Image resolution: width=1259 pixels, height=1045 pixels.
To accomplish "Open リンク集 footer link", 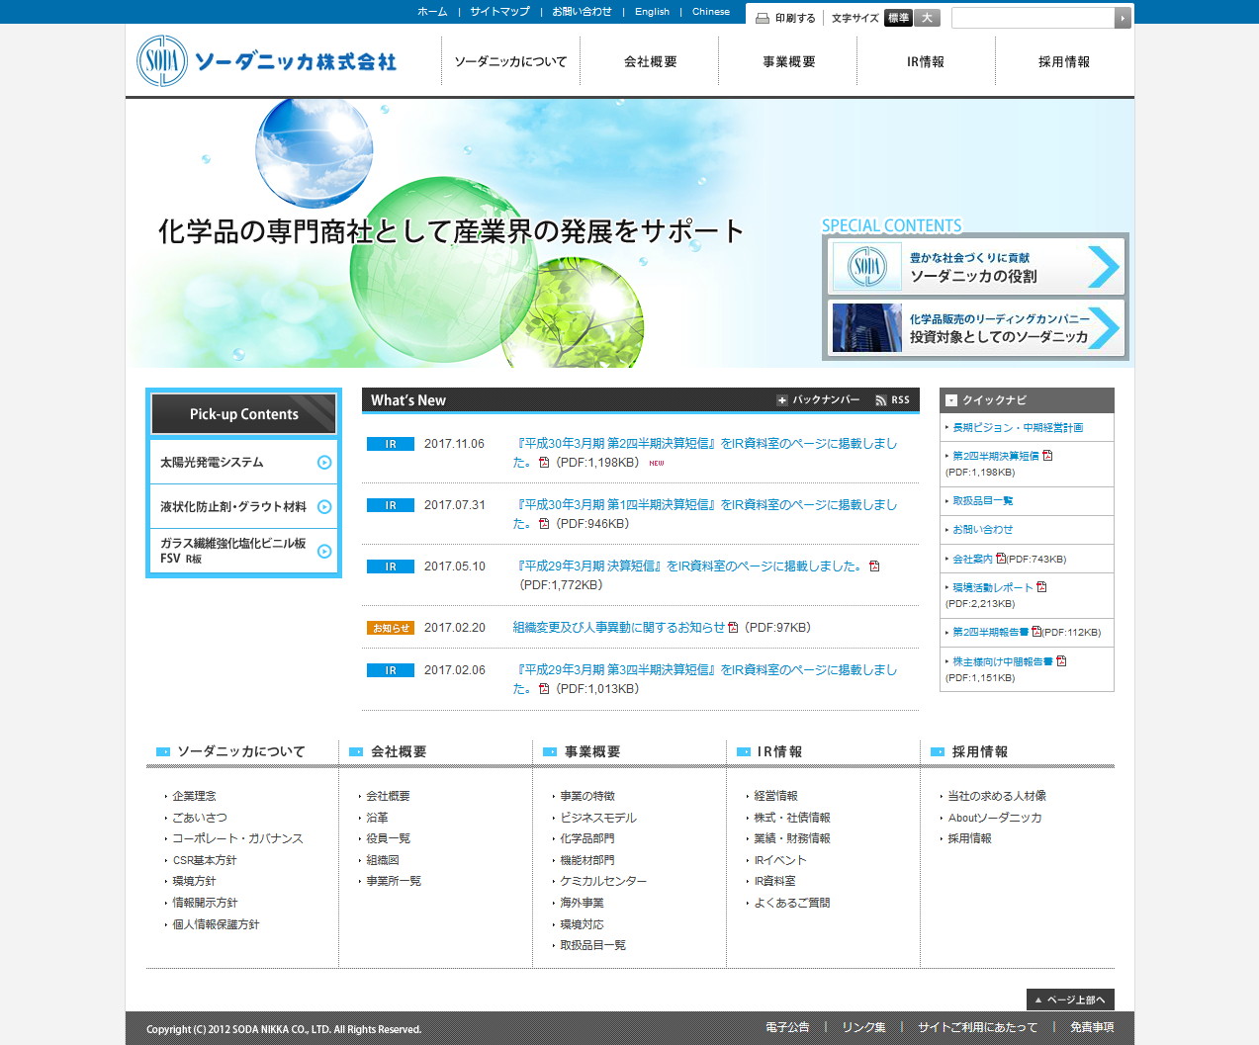I will coord(863,1028).
